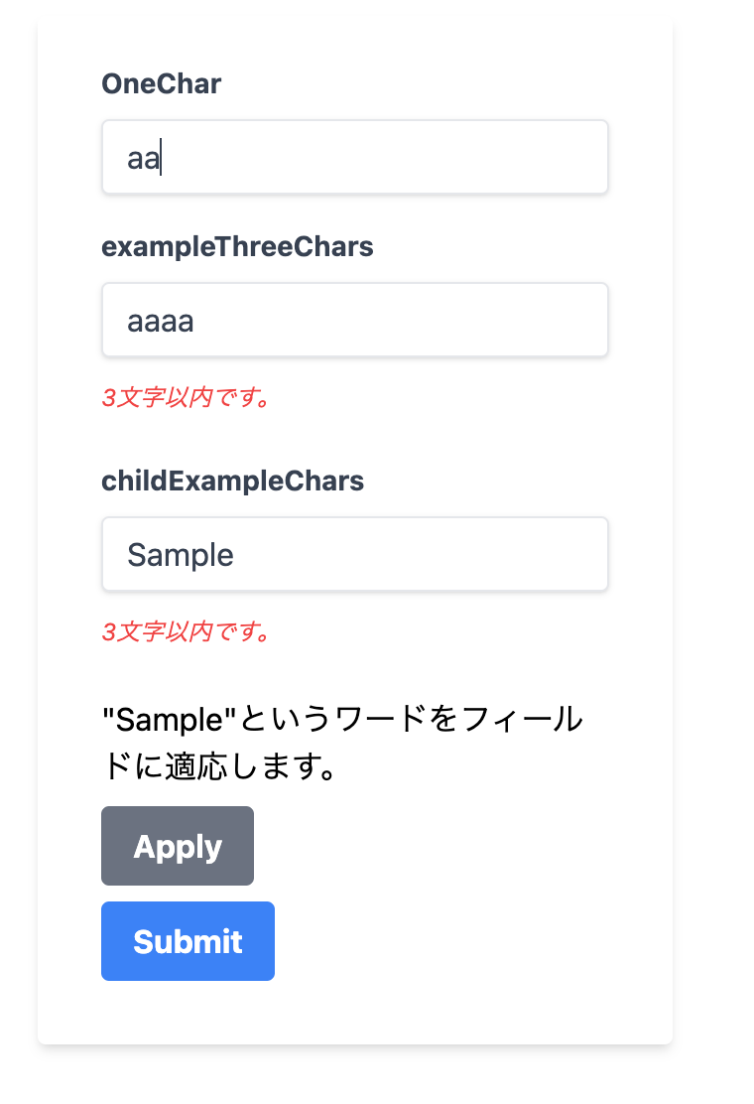The height and width of the screenshot is (1104, 754).
Task: Submit the validation form
Action: coord(188,941)
